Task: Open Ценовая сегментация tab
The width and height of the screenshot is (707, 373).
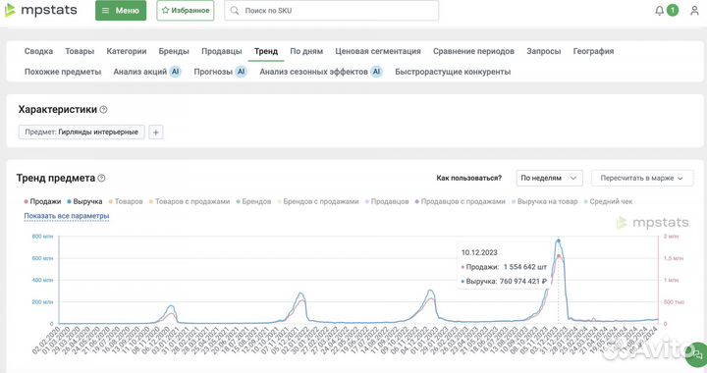Action: point(378,51)
